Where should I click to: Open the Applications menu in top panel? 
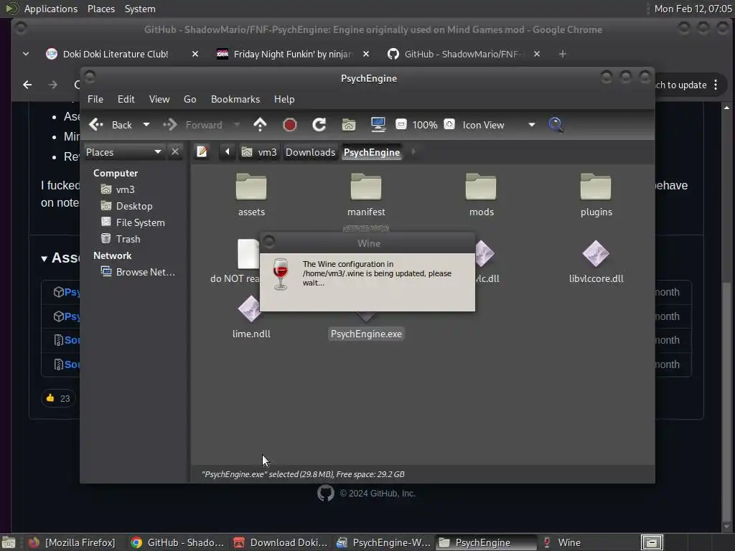coord(51,9)
